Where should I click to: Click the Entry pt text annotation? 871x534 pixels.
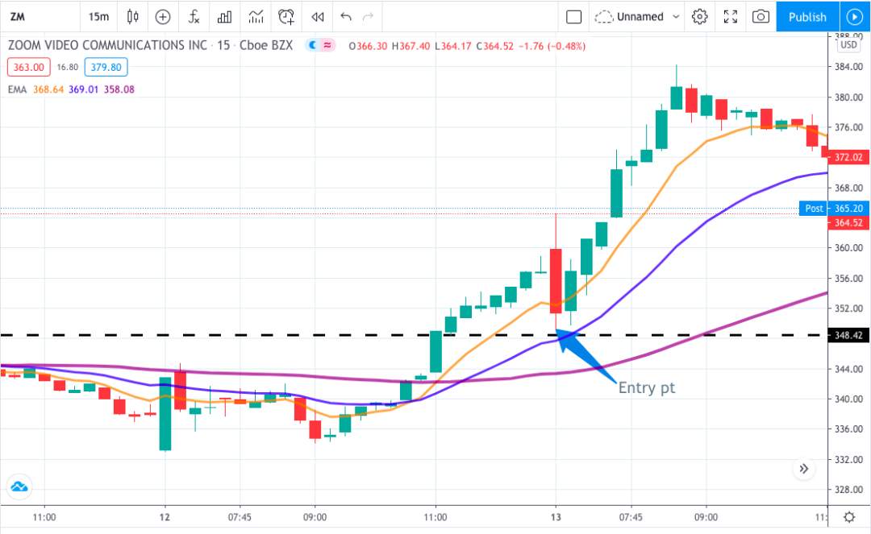(x=647, y=387)
